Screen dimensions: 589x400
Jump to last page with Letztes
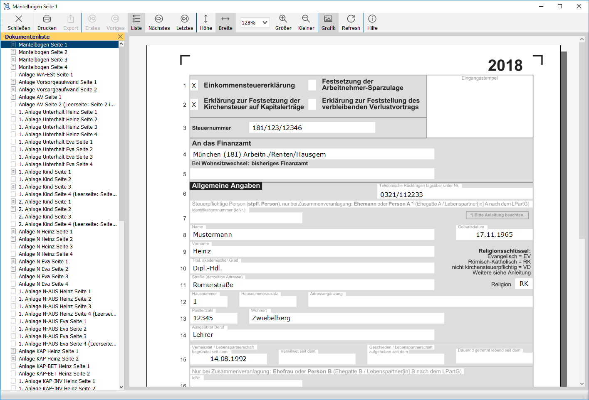pyautogui.click(x=185, y=19)
